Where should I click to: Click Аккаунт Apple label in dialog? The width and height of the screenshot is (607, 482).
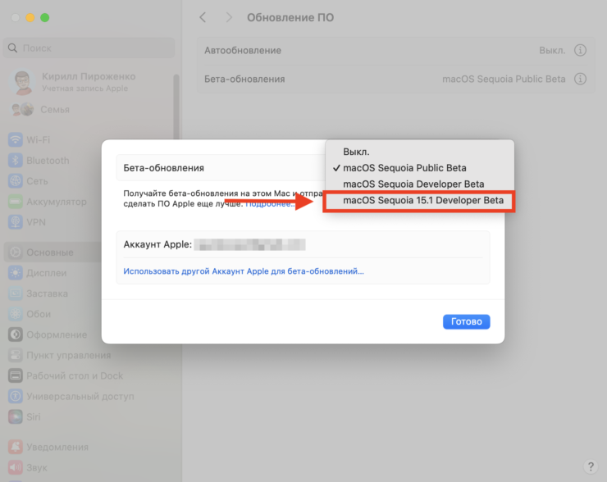157,244
